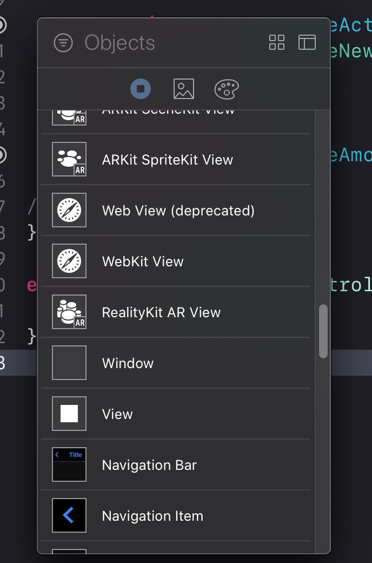Click the Navigation Bar thumbnail icon

click(x=69, y=464)
